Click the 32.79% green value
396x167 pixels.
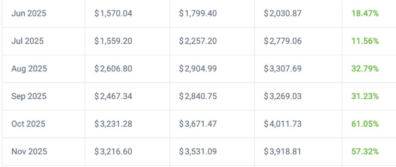point(365,69)
